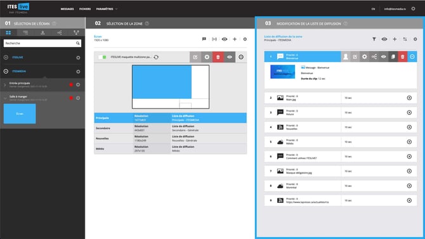This screenshot has height=239, width=425.
Task: Open the account settings gear in the top bar
Action: (413, 9)
